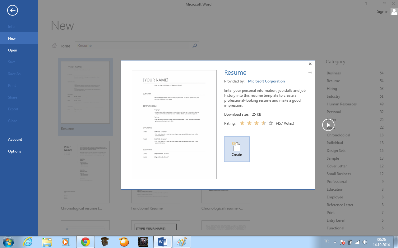Launch Google Chrome from the taskbar

tap(85, 241)
